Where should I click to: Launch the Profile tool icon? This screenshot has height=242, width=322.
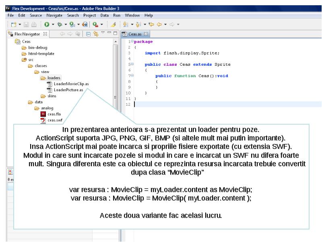(72, 25)
